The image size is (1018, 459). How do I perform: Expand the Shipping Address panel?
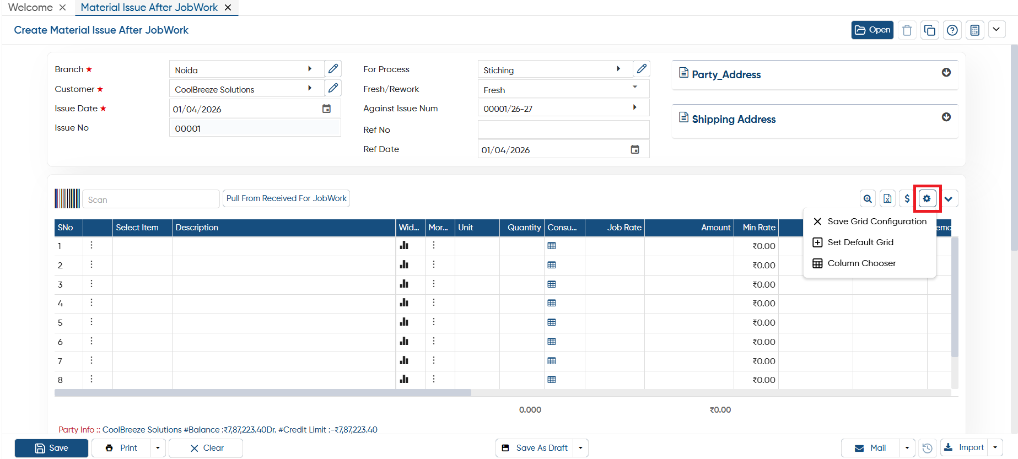[946, 117]
